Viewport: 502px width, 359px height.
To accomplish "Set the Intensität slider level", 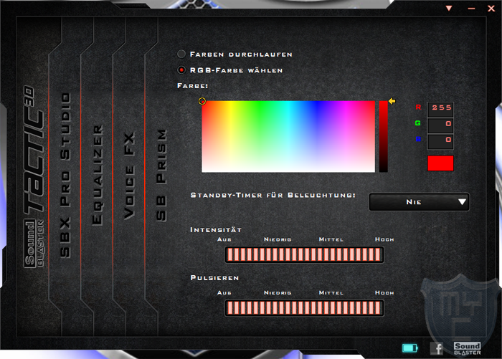I will click(x=304, y=254).
